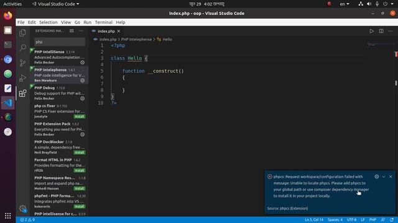Collapse the phpcs notification
398x223 pixels.
pyautogui.click(x=384, y=177)
